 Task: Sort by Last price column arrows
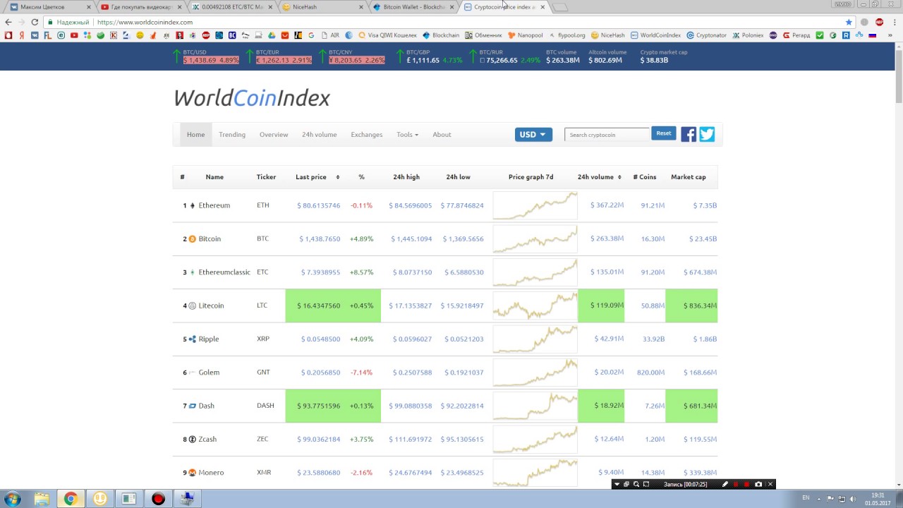(x=337, y=177)
